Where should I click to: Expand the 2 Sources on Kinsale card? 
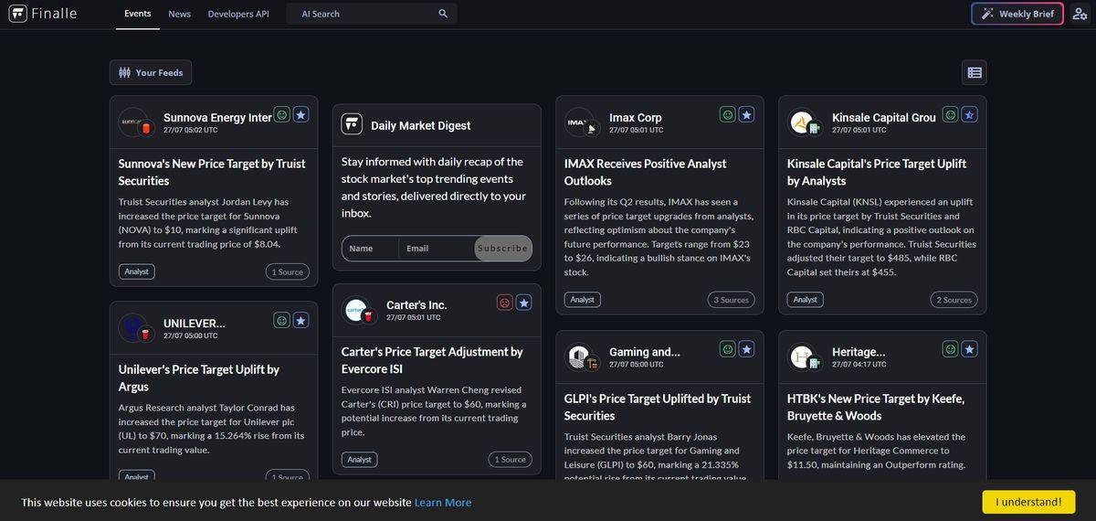click(954, 300)
